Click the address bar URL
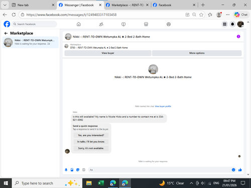 point(71,15)
